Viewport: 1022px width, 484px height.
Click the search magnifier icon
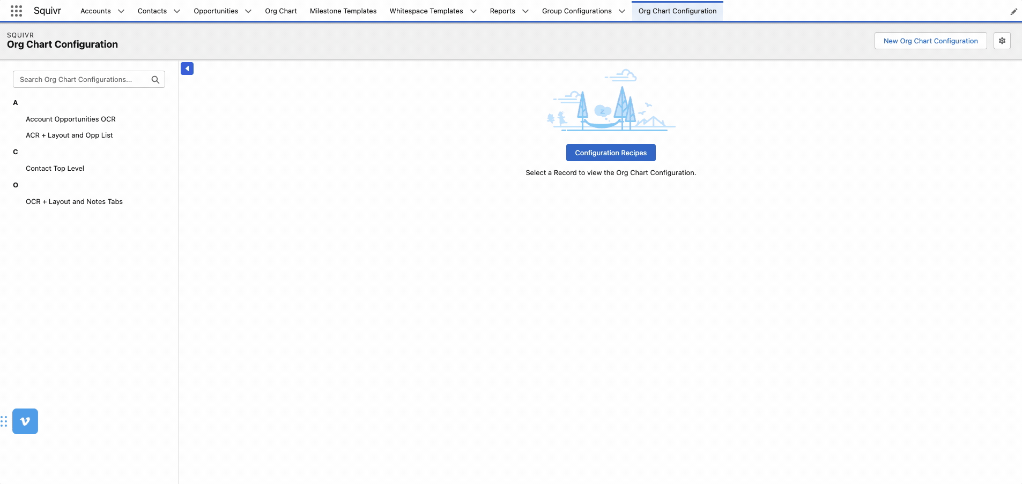click(155, 79)
